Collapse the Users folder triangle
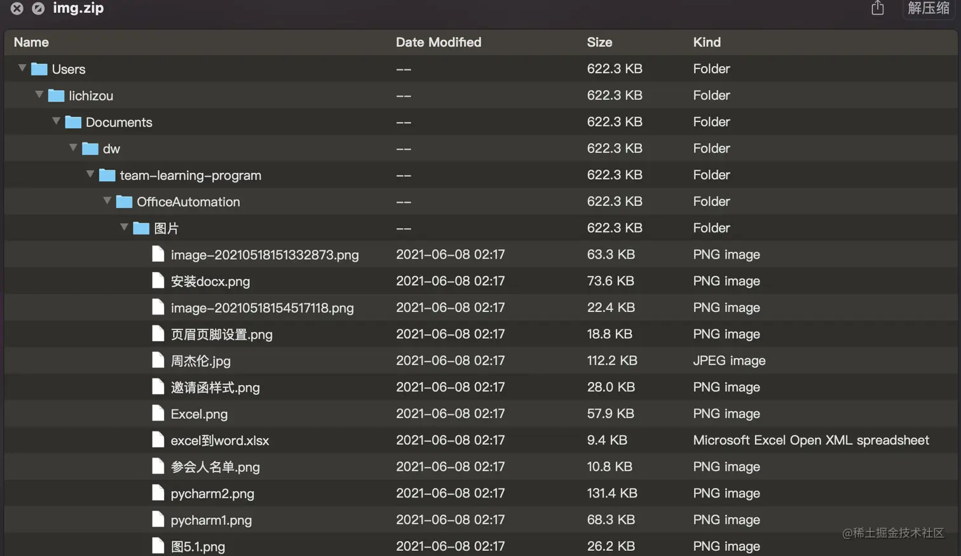Viewport: 961px width, 556px height. coord(22,68)
